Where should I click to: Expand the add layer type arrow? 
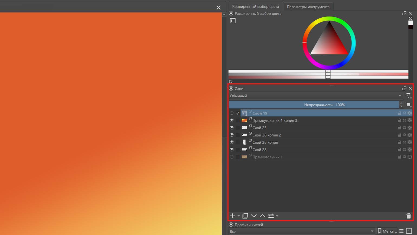click(x=239, y=216)
